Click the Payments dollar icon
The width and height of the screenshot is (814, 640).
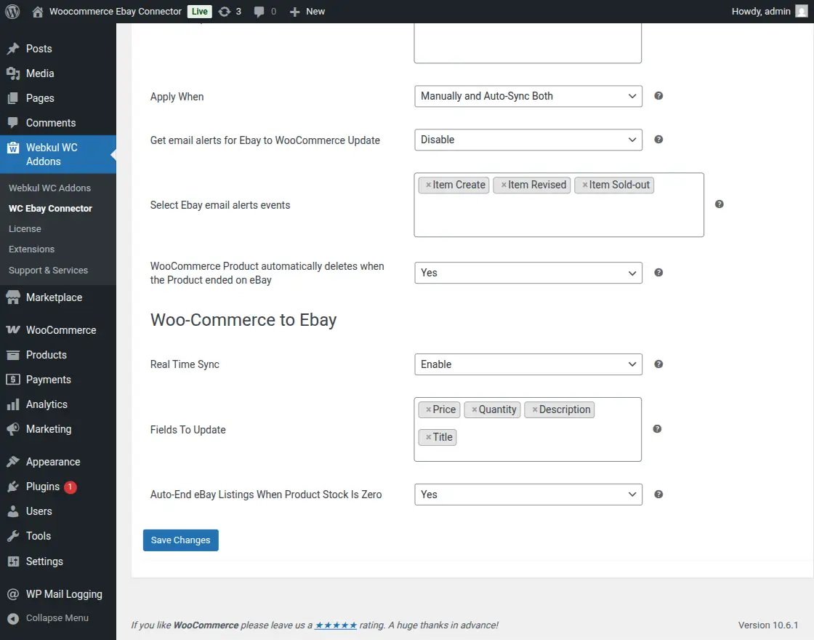click(13, 380)
